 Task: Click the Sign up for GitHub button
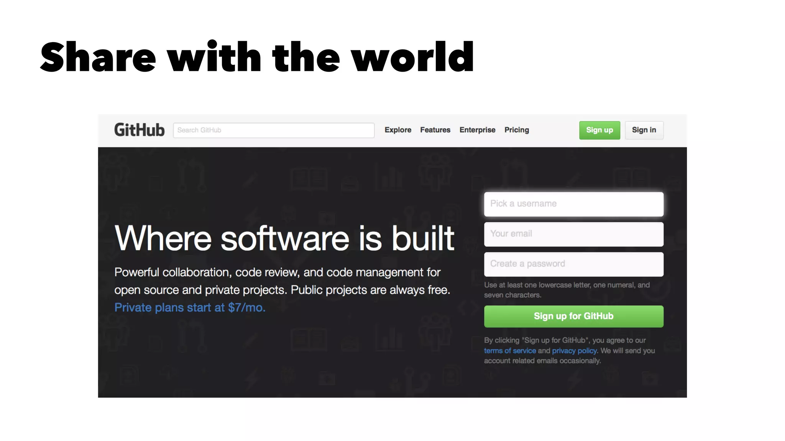tap(573, 316)
